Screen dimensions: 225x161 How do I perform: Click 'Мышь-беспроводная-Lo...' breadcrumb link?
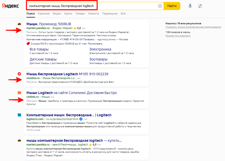point(59,78)
